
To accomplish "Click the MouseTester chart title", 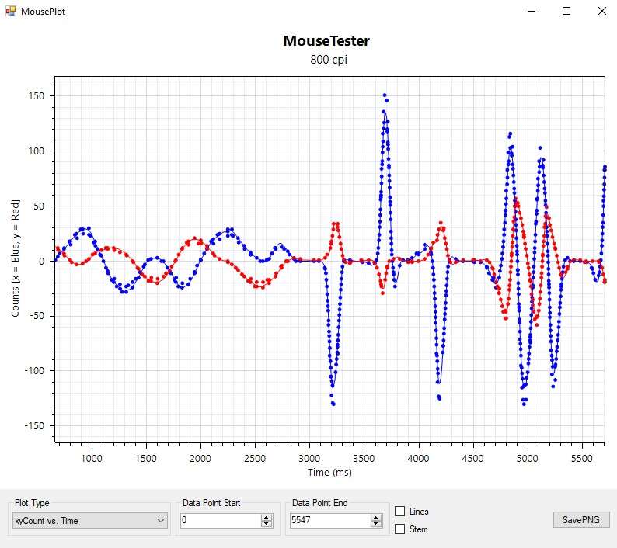I will click(326, 41).
